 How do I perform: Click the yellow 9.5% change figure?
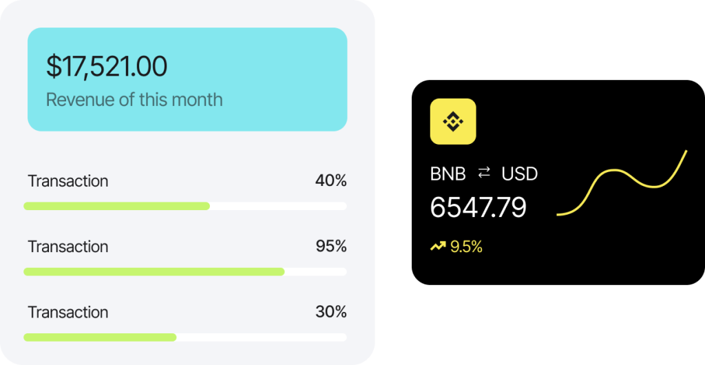point(466,247)
